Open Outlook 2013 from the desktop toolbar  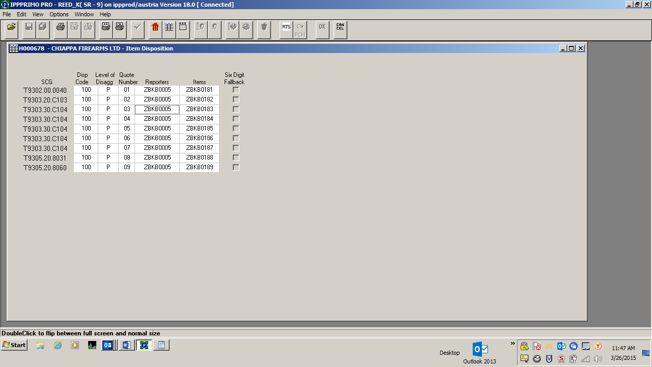click(x=480, y=353)
